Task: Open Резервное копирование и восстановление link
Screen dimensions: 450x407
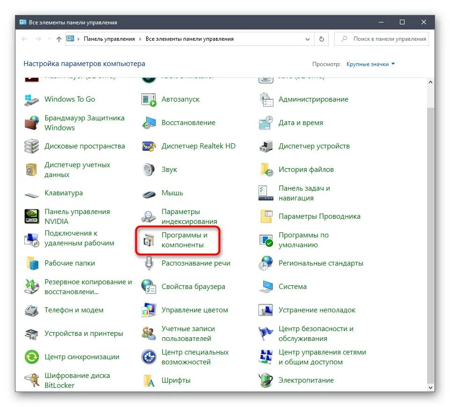Action: pyautogui.click(x=88, y=287)
